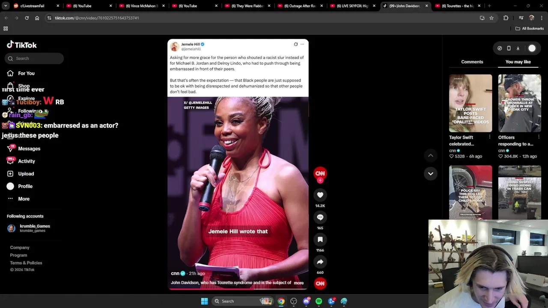The height and width of the screenshot is (308, 548).
Task: Open options for Taylor Swift celebrated video
Action: click(489, 137)
